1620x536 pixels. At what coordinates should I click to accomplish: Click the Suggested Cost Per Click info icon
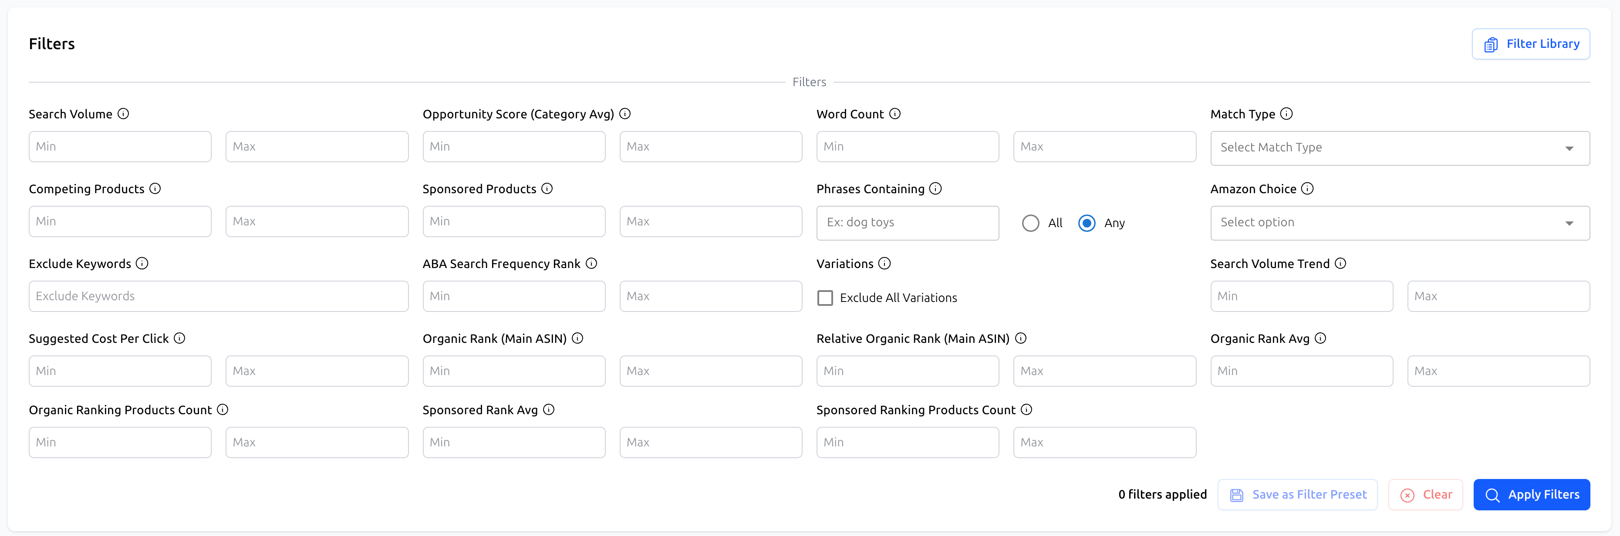(x=180, y=338)
